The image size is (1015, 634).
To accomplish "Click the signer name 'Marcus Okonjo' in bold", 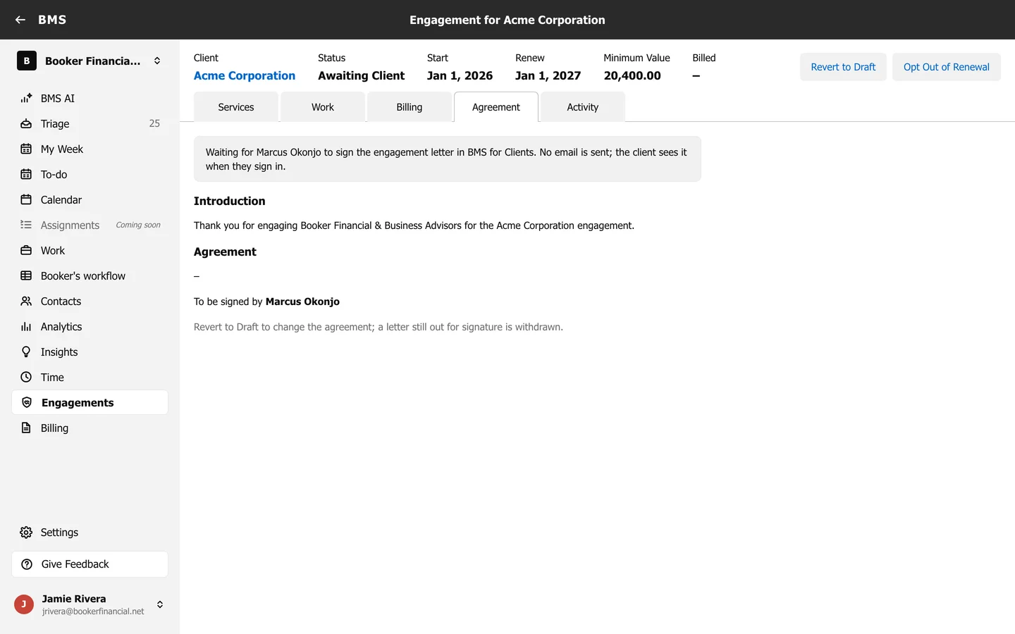I will (302, 302).
